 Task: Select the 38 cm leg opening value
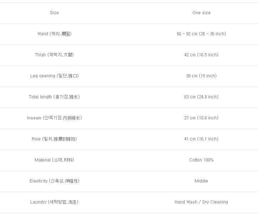coord(201,76)
